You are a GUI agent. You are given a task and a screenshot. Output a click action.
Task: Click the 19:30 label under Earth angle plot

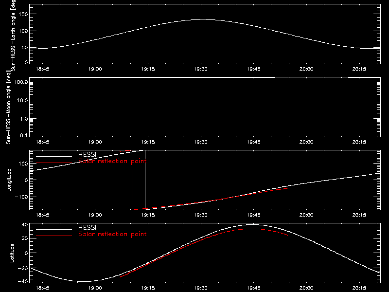pos(201,69)
